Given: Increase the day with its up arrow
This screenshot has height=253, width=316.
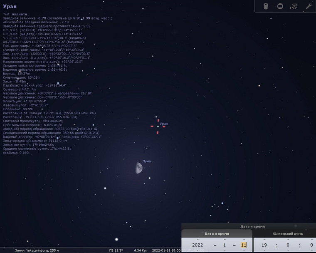Looking at the screenshot, I should pos(244,240).
